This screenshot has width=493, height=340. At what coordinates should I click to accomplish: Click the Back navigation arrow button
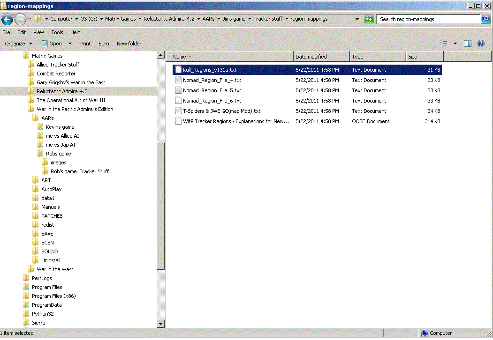click(7, 20)
